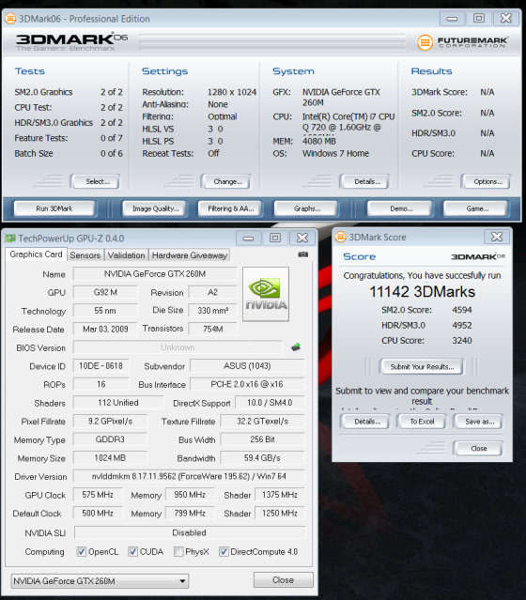Screen dimensions: 526x600
Task: Click the Save as... button
Action: 478,422
